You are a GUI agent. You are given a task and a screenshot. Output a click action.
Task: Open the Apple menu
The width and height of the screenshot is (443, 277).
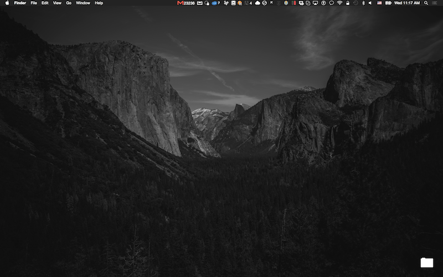coord(7,3)
